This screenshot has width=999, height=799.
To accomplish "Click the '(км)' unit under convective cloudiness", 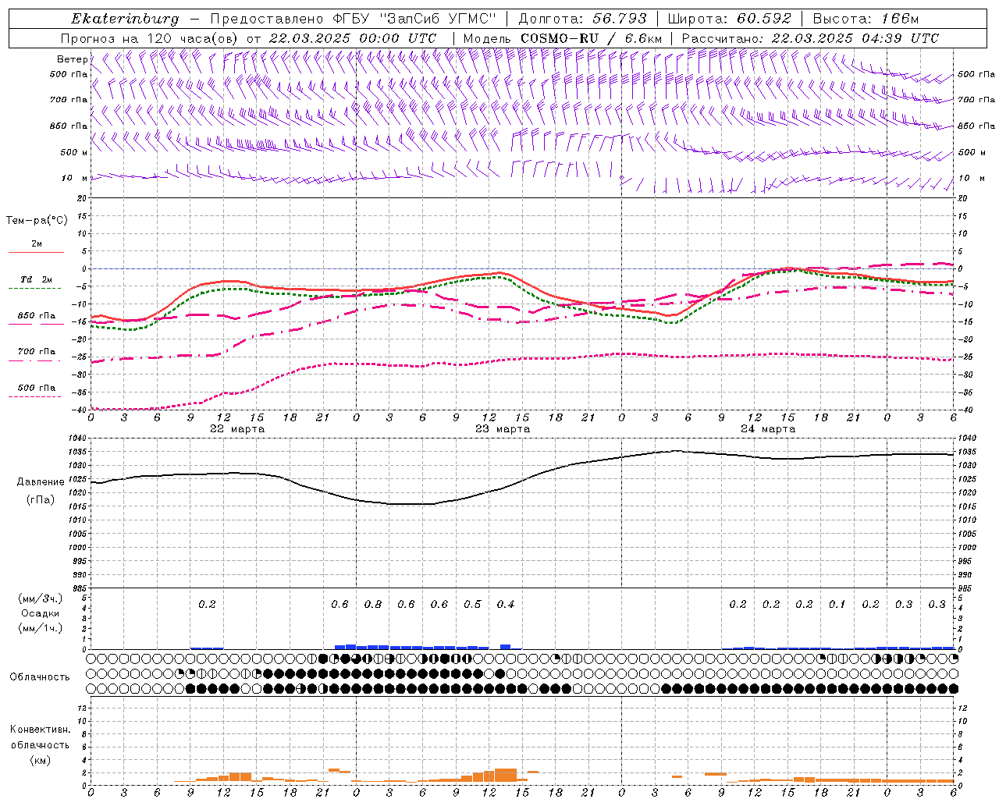I will tap(40, 760).
